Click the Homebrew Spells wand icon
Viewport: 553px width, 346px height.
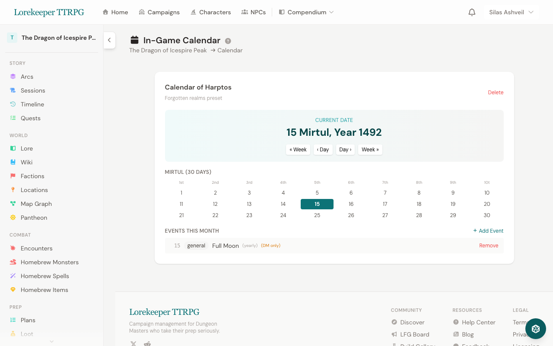[x=13, y=276]
